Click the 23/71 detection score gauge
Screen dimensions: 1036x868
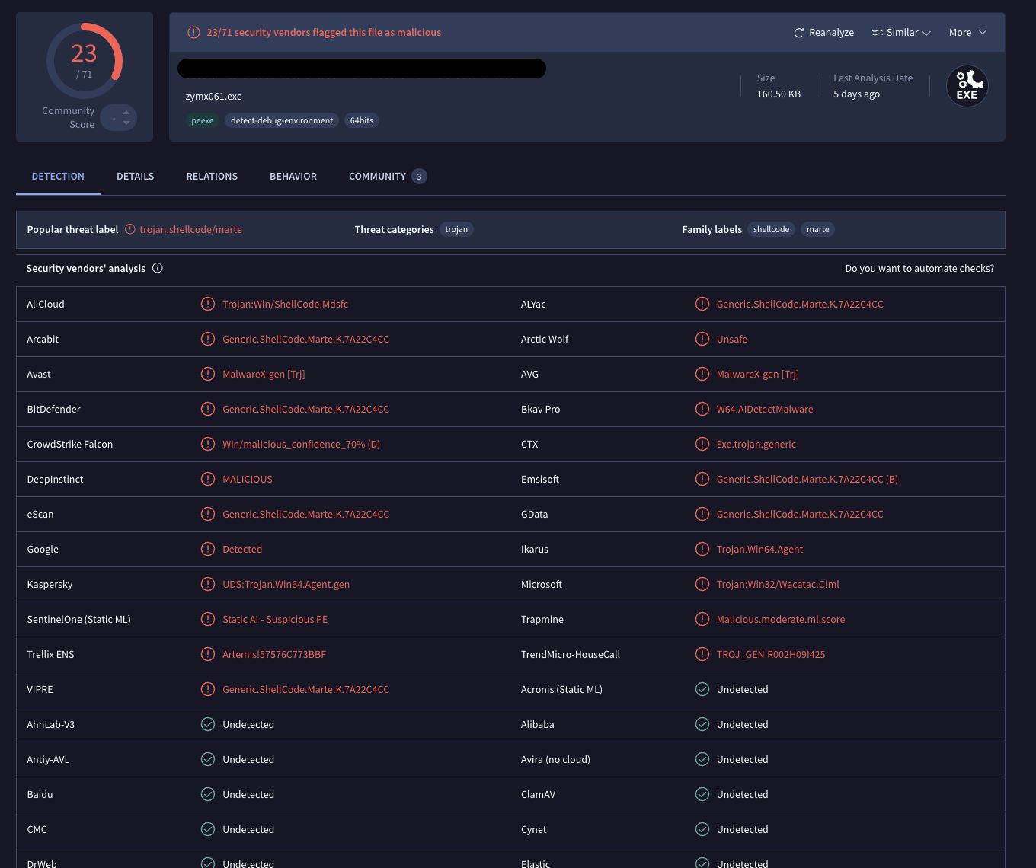(85, 61)
